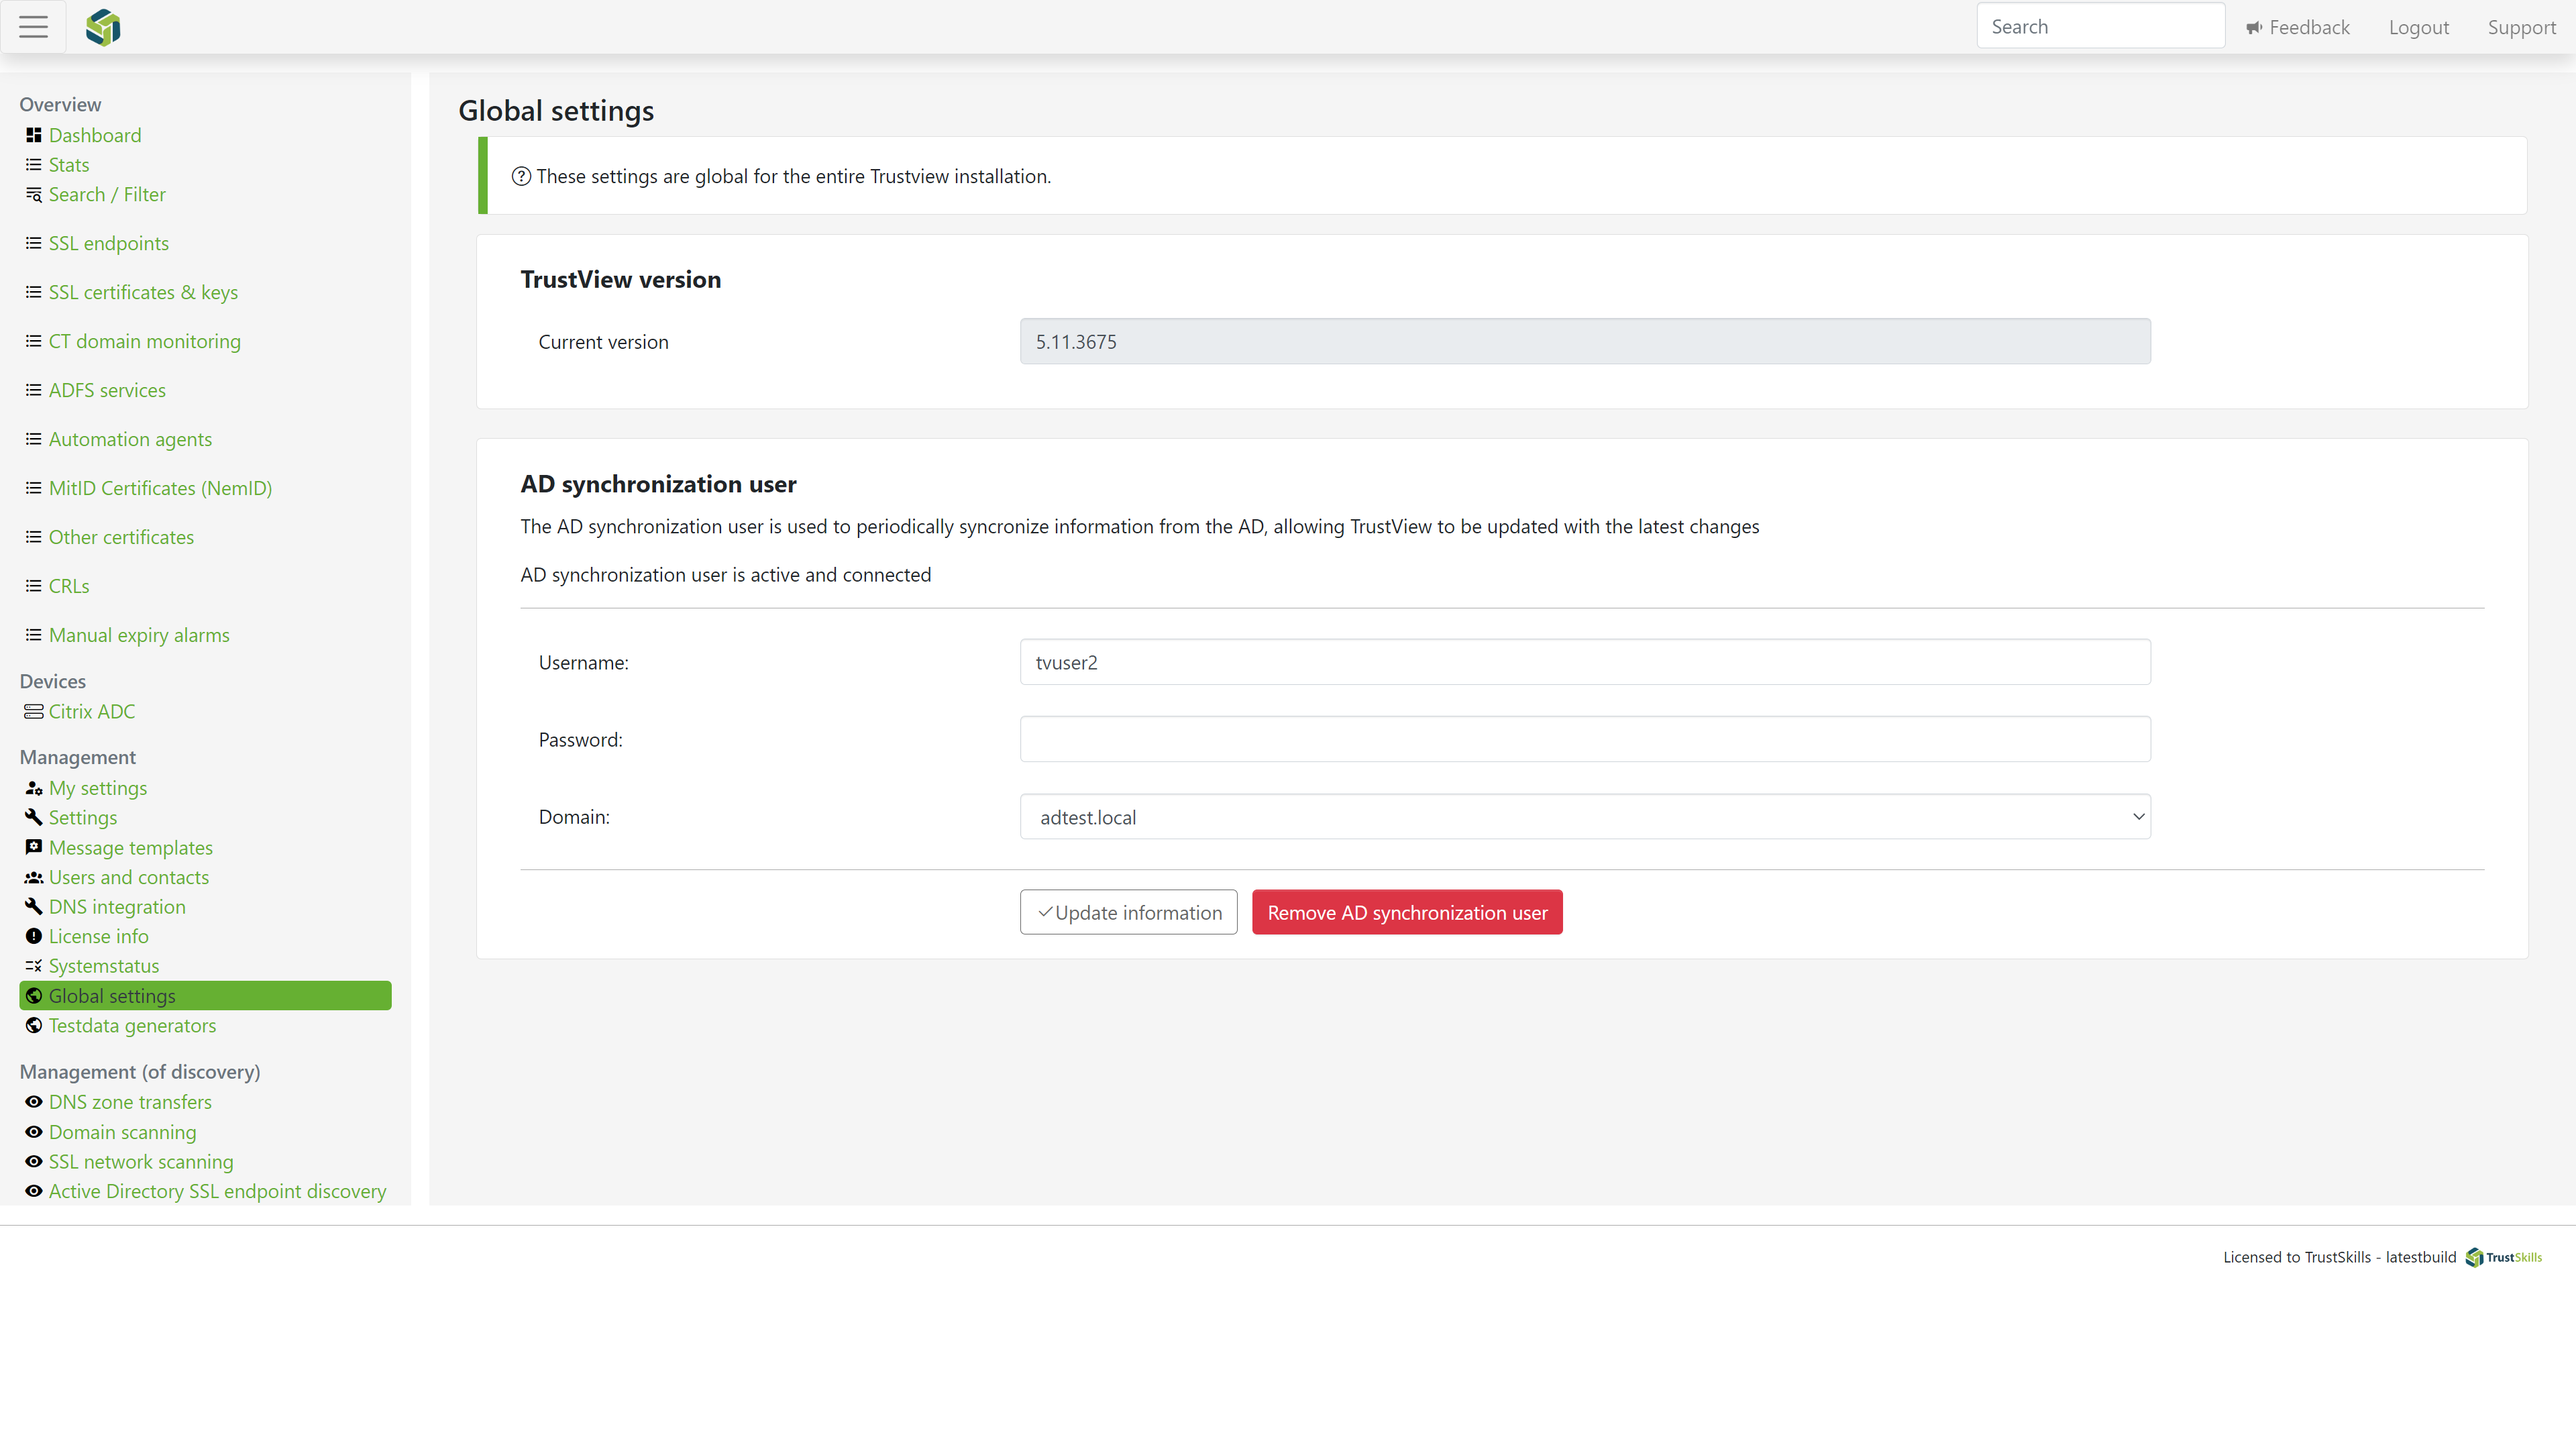Click the TrustView cube logo
Image resolution: width=2576 pixels, height=1449 pixels.
[x=103, y=27]
